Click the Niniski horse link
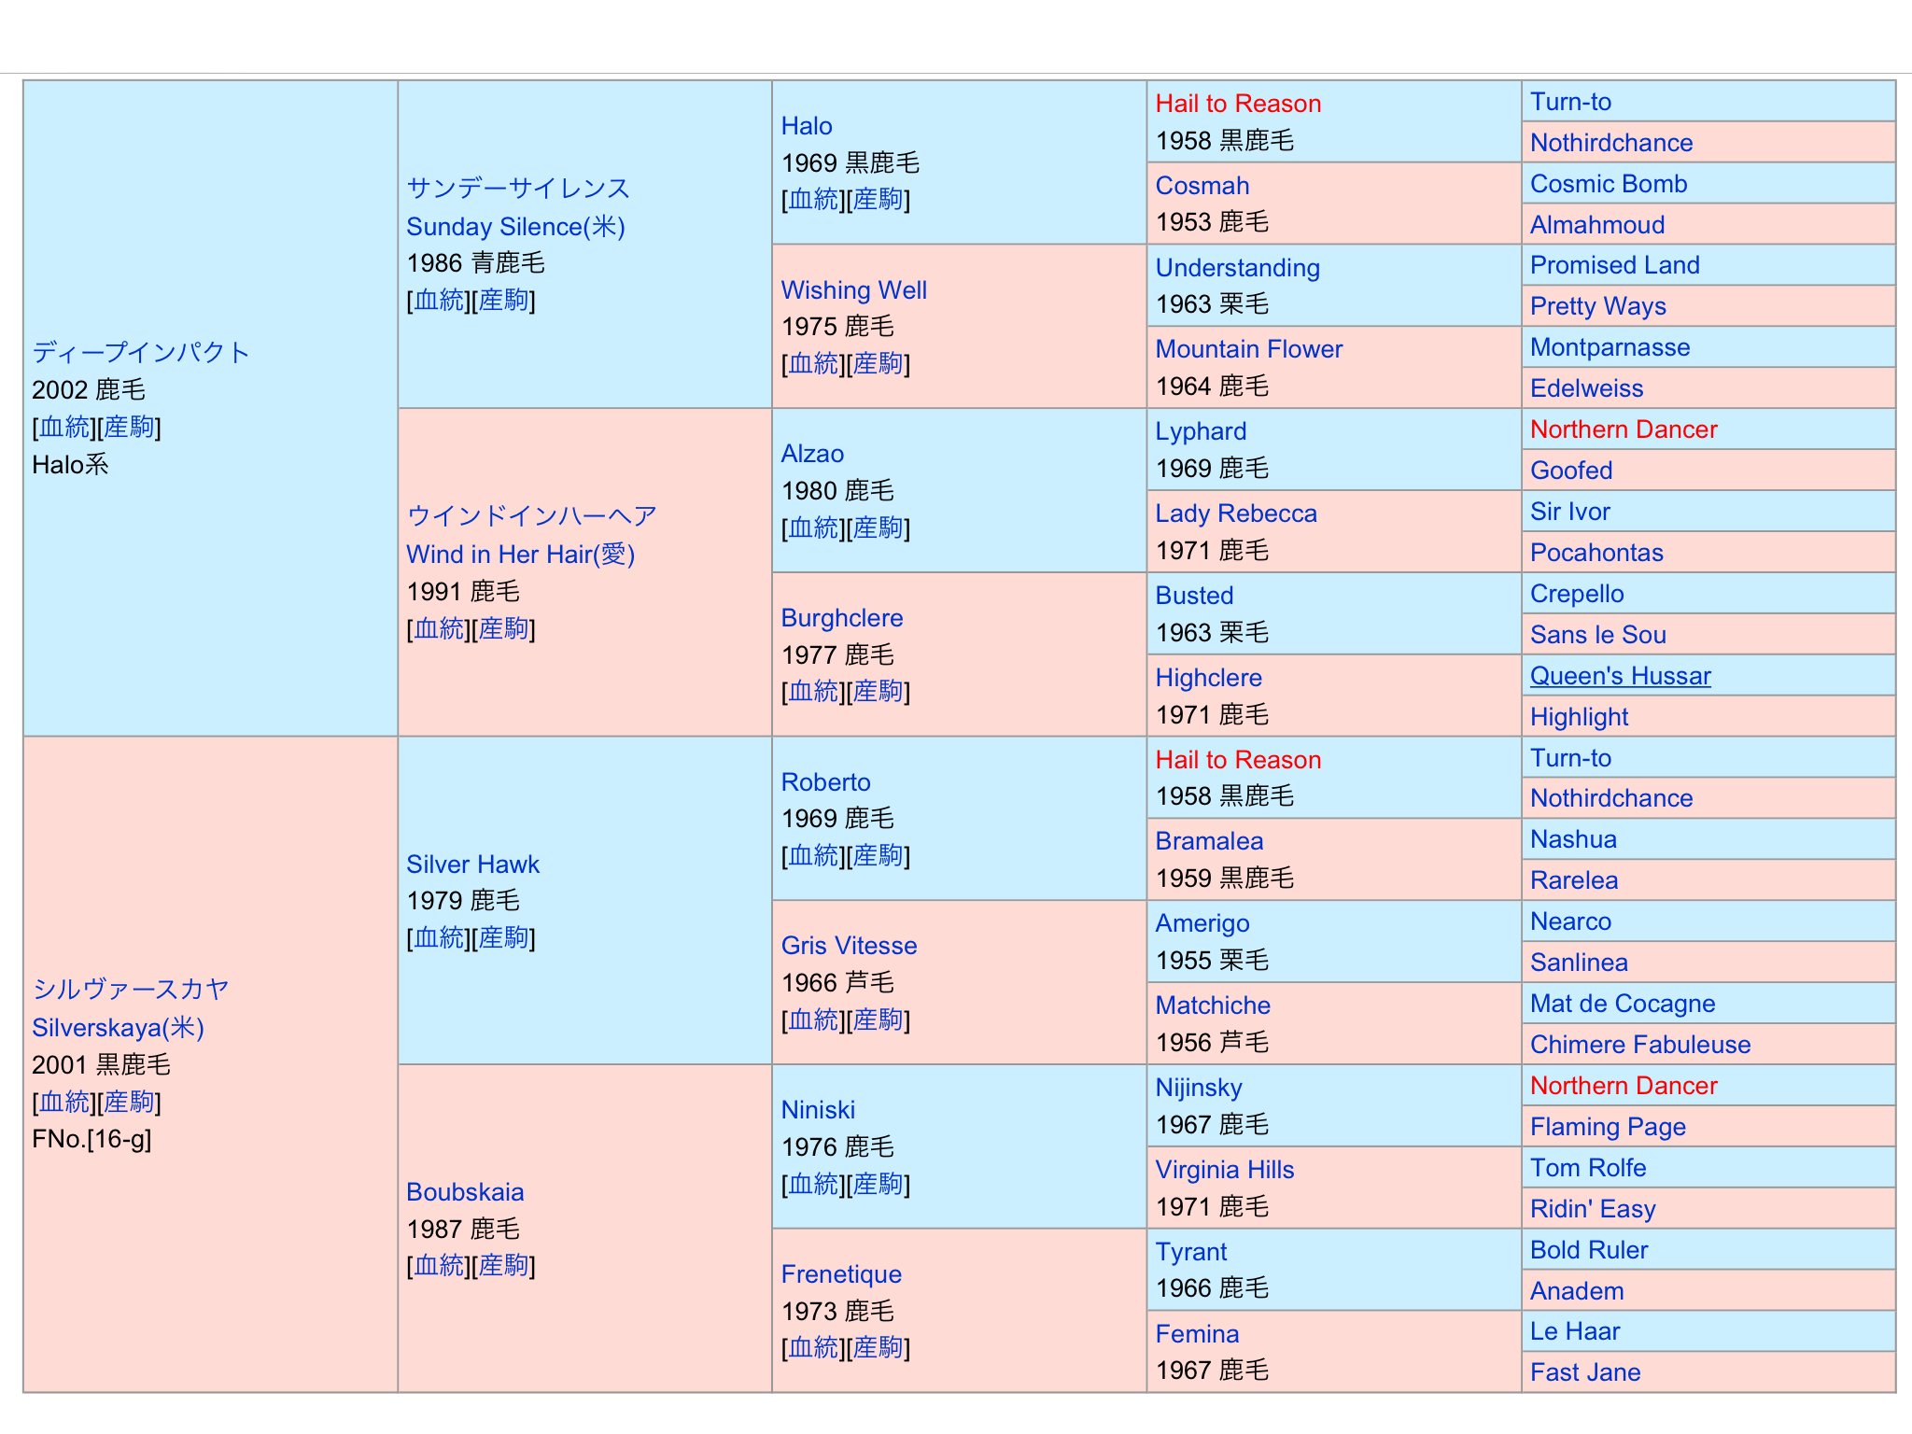Screen dimensions: 1912x1434 817,1110
